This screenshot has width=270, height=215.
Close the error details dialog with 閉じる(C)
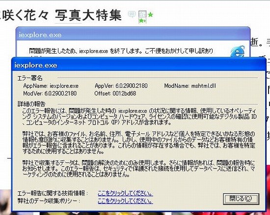241,199
